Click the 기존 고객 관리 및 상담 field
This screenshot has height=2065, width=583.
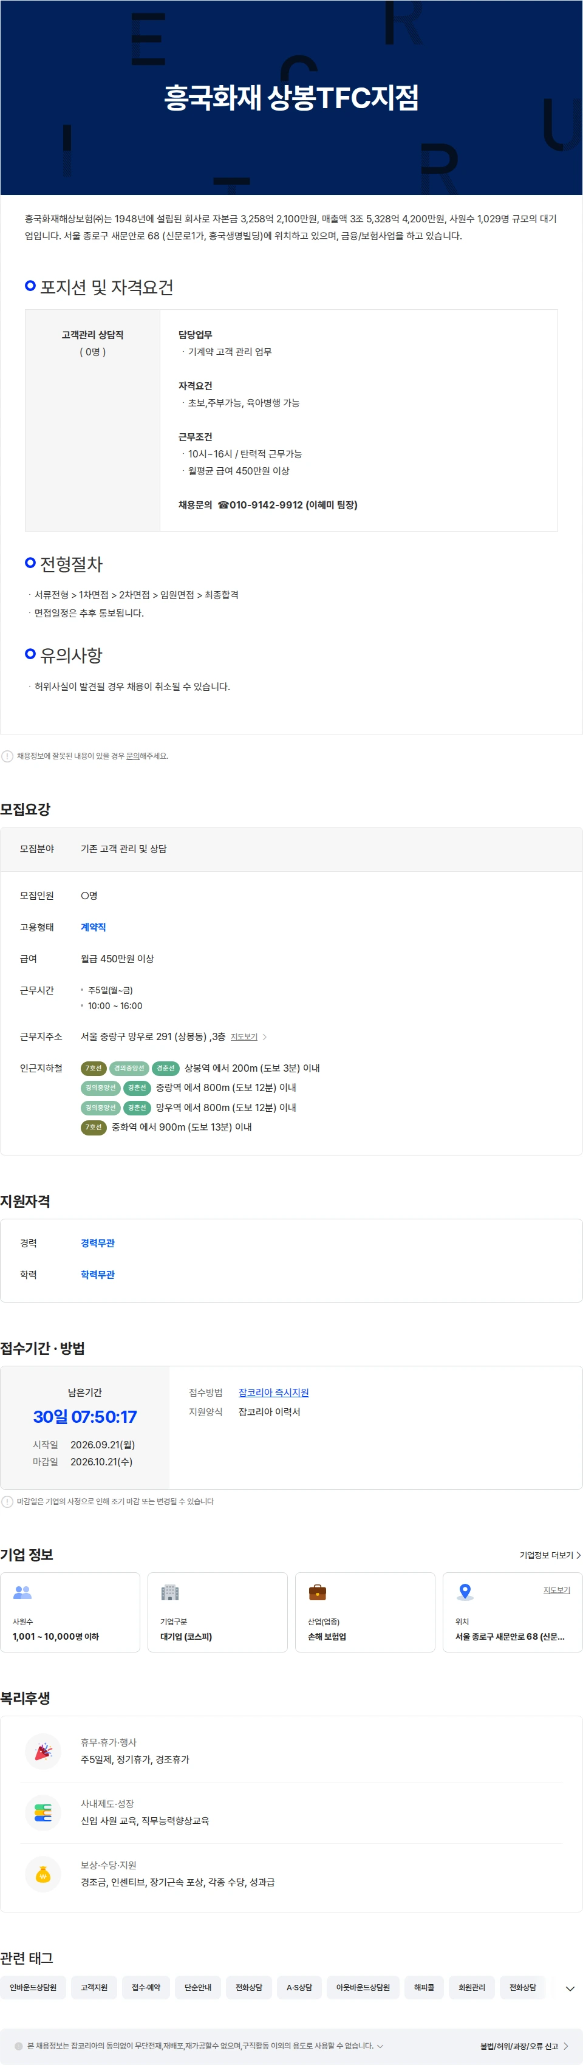pos(123,849)
